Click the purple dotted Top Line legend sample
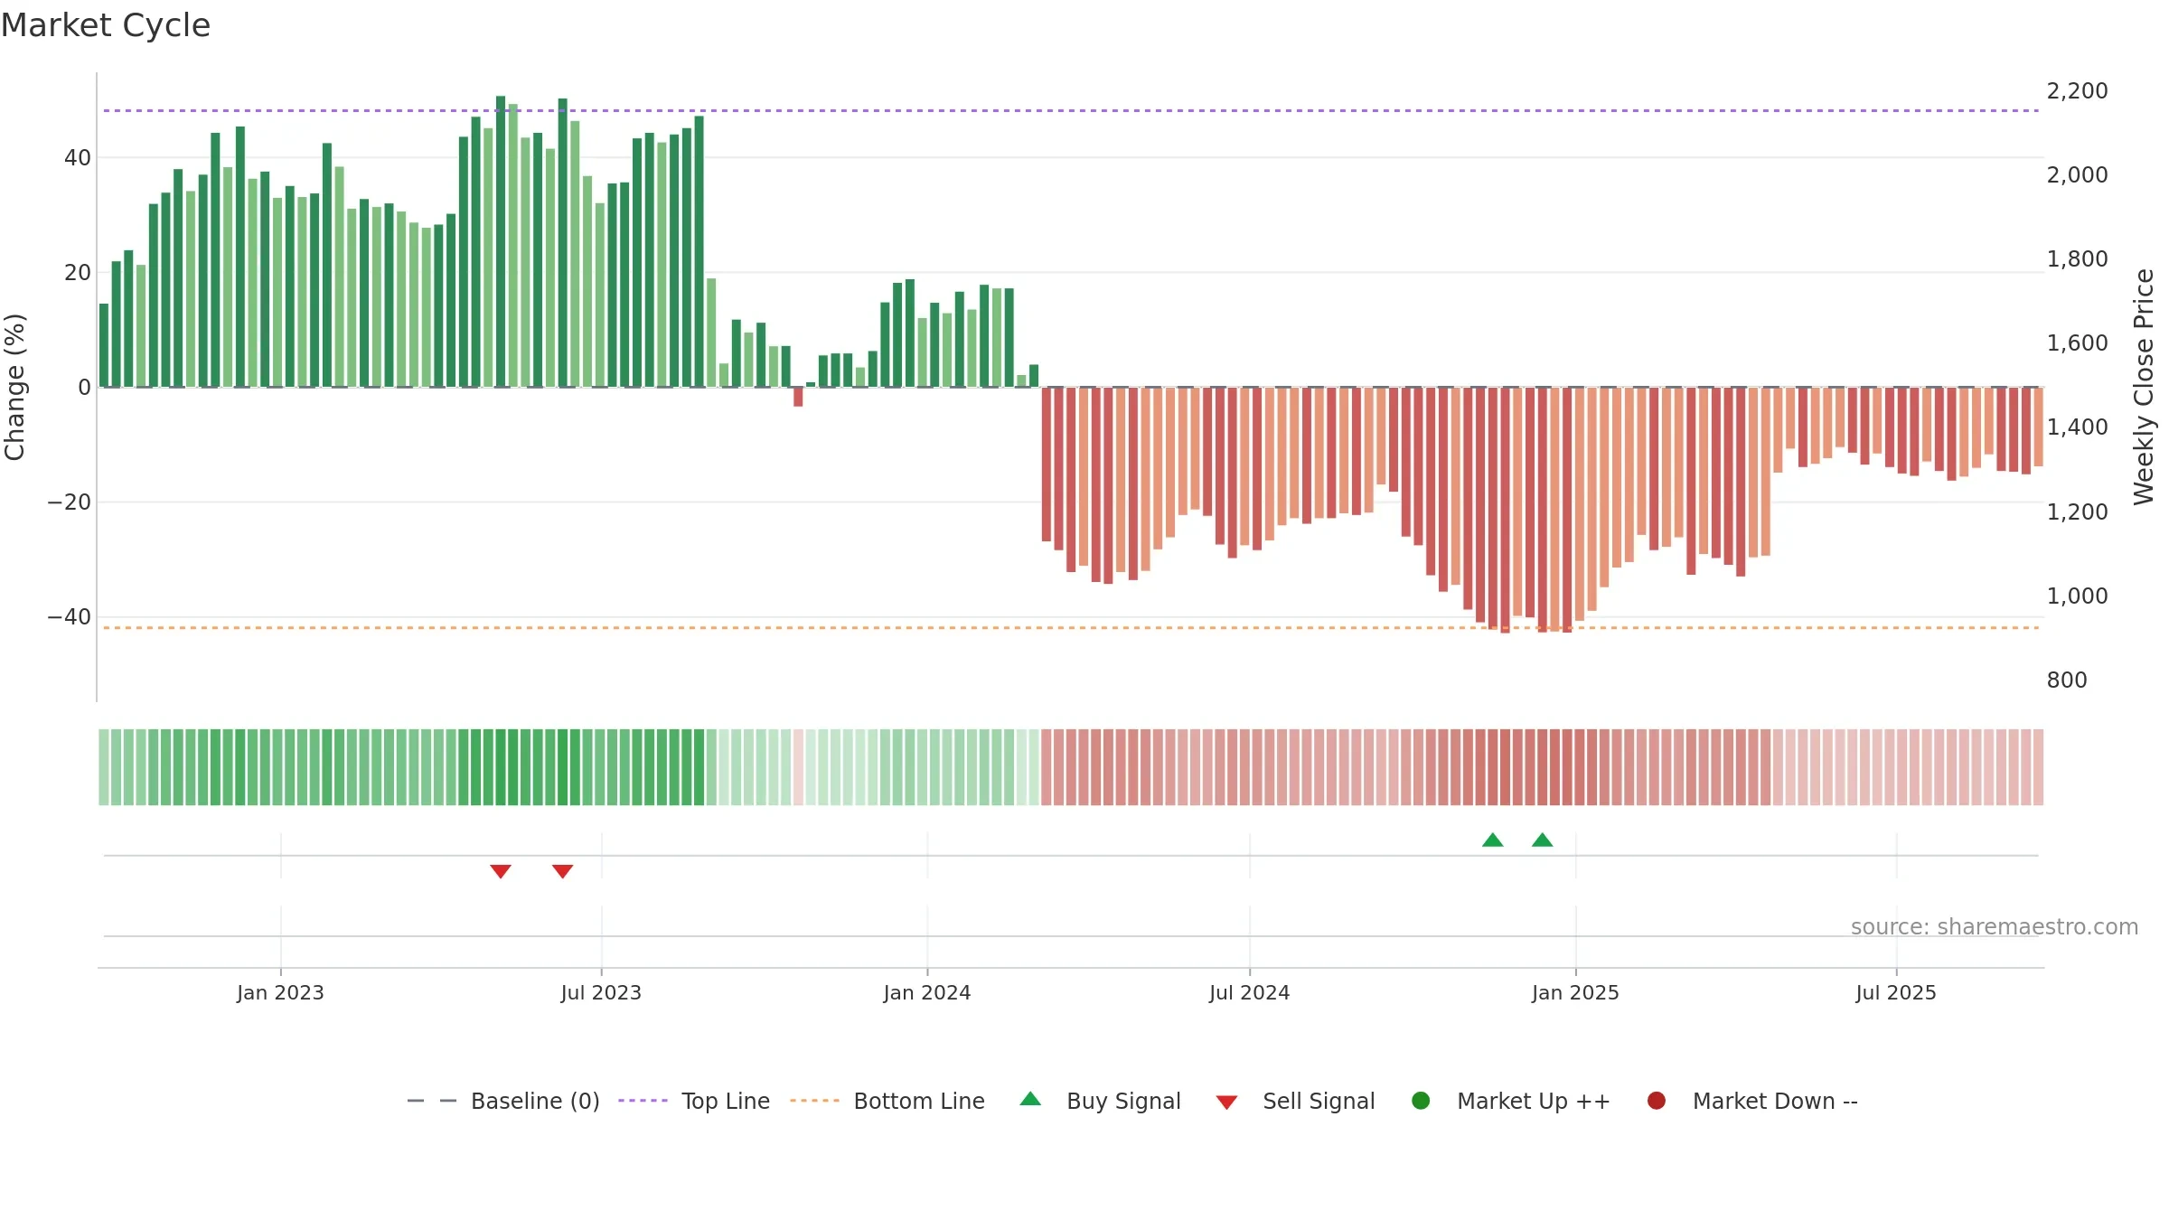The image size is (2169, 1220). click(x=643, y=1101)
